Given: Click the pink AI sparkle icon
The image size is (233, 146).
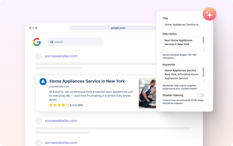Looking at the screenshot, I should click(209, 14).
